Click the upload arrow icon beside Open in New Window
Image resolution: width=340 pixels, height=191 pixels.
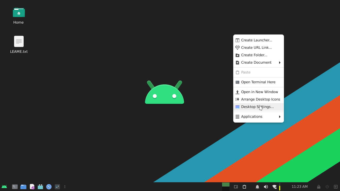click(237, 92)
